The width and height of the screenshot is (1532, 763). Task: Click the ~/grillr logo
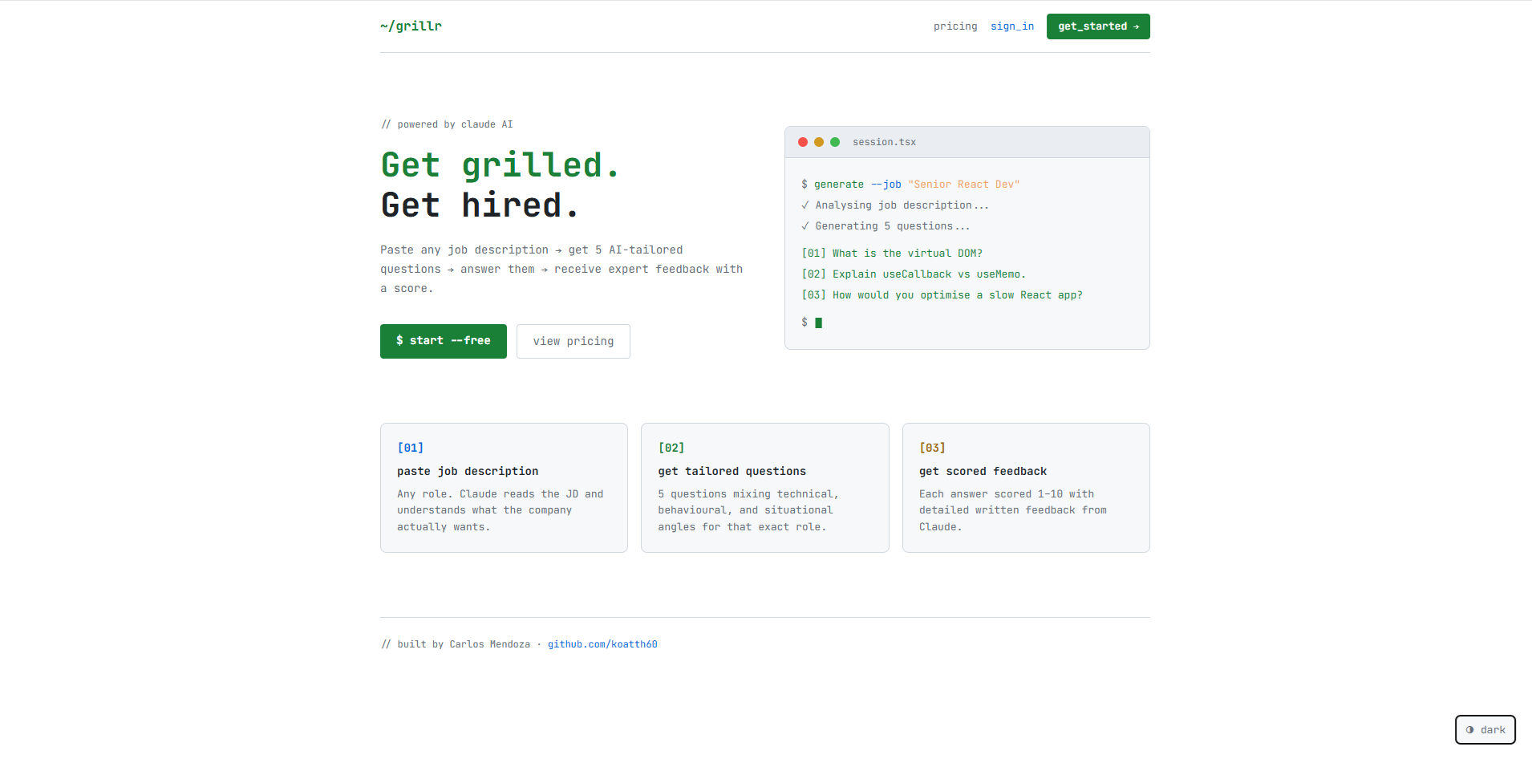(411, 26)
